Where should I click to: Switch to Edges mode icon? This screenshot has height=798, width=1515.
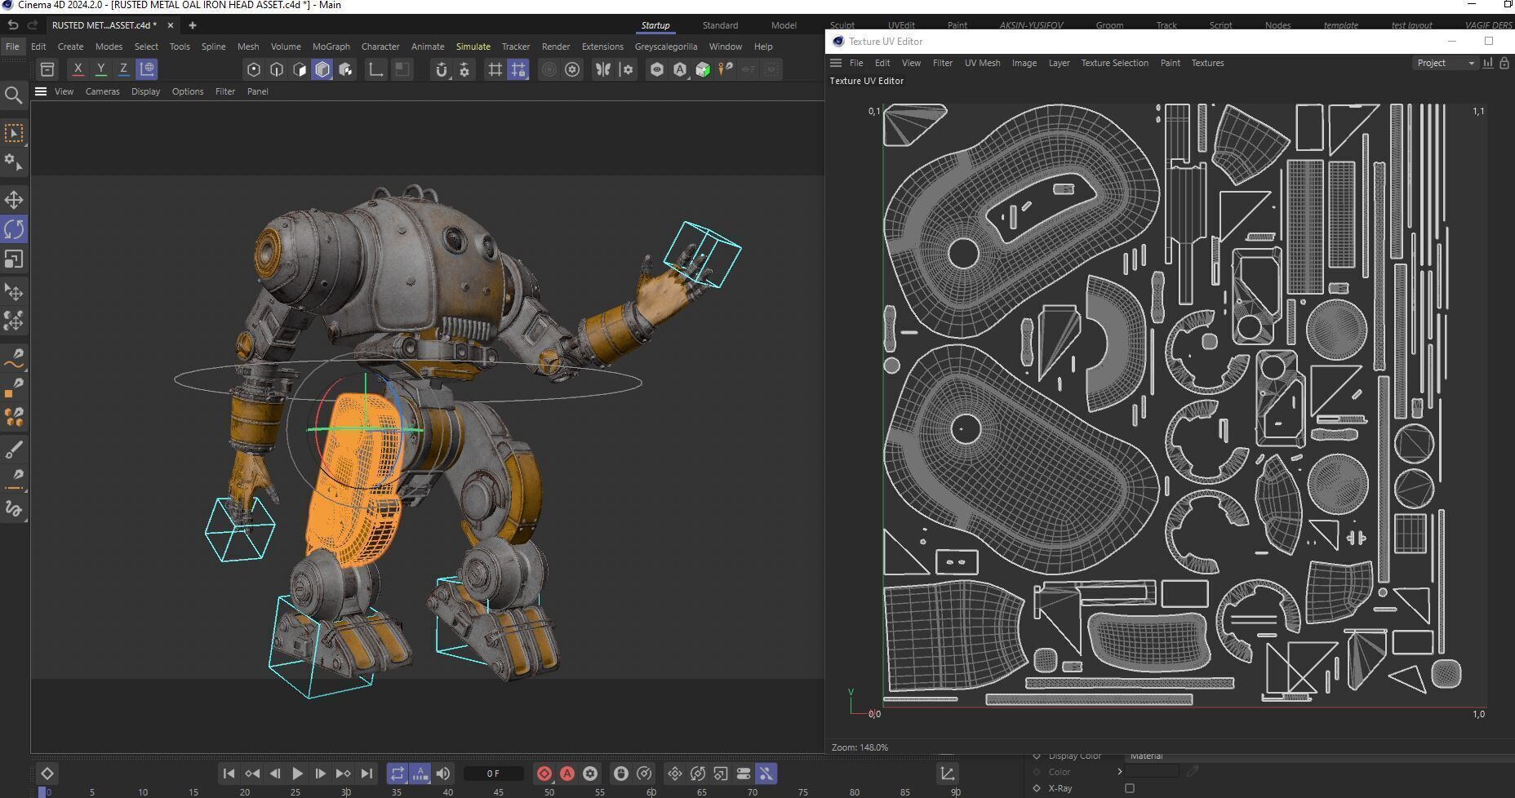[277, 69]
